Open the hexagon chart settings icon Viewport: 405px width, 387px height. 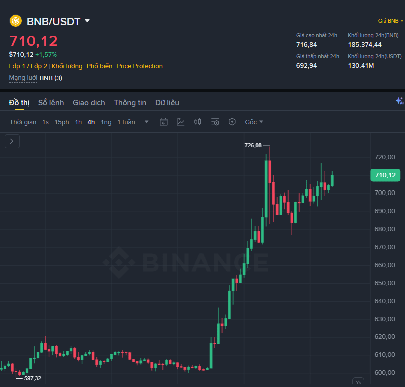[232, 122]
